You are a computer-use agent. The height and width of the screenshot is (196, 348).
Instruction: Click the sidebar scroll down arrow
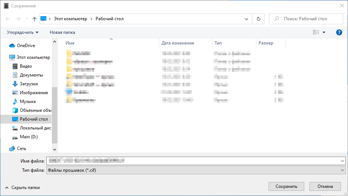(x=55, y=149)
